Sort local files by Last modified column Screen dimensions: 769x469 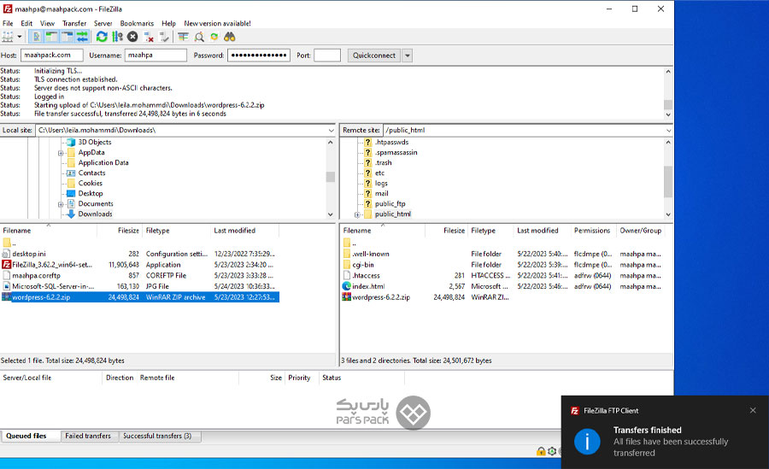click(x=234, y=231)
